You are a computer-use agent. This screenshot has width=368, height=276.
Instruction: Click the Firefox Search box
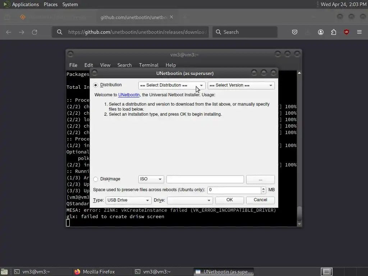(245, 32)
